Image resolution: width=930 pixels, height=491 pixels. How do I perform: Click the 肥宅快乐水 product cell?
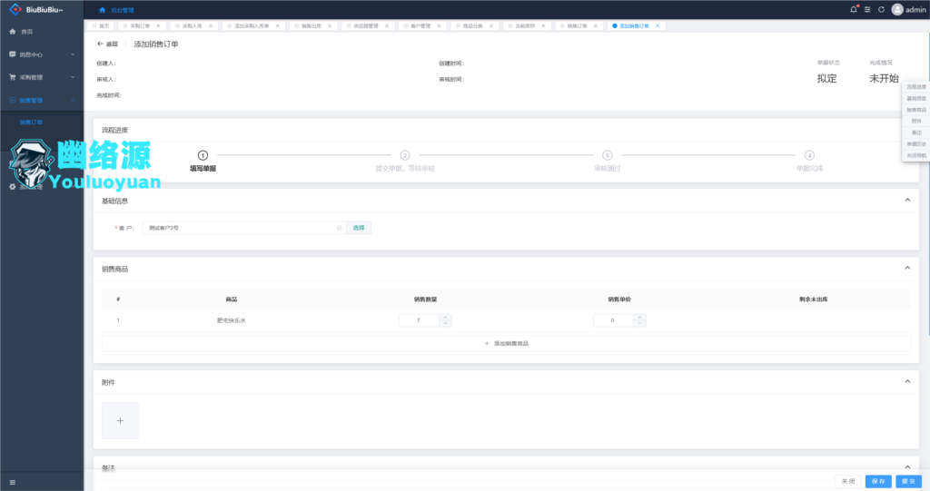point(232,320)
